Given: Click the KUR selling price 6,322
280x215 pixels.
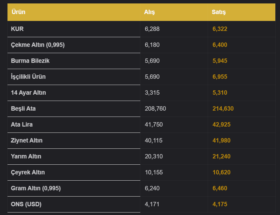Looking at the screenshot, I should click(220, 29).
